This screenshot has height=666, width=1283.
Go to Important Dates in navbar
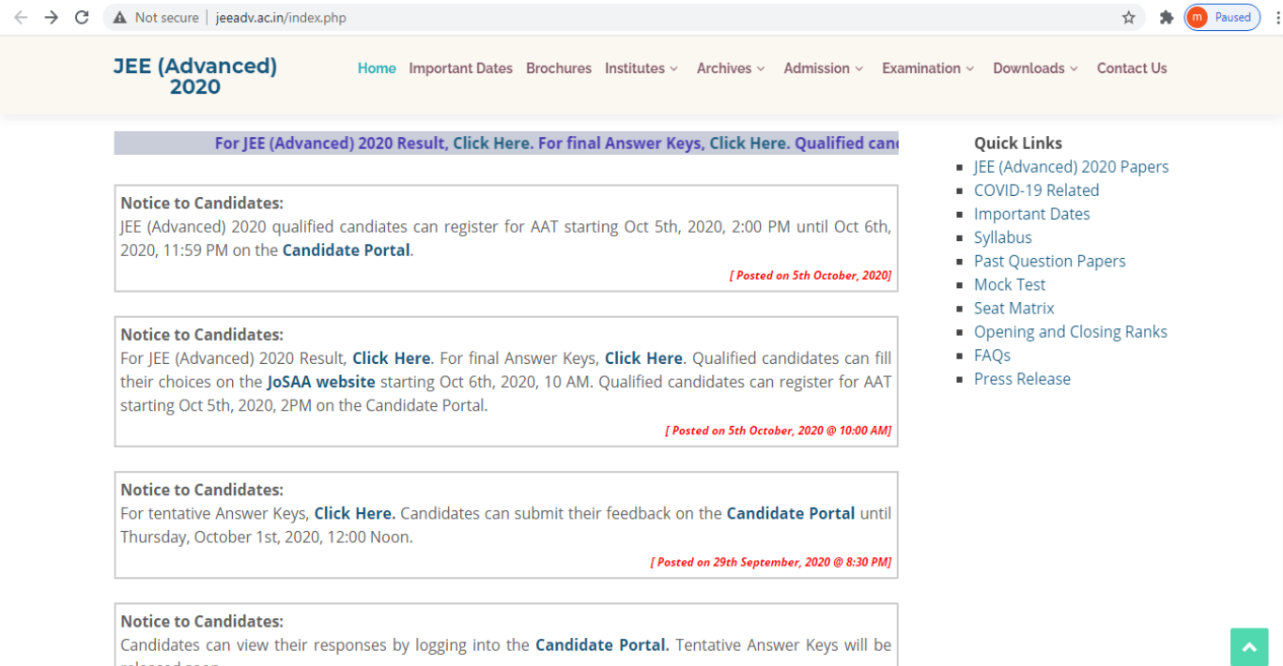tap(460, 68)
